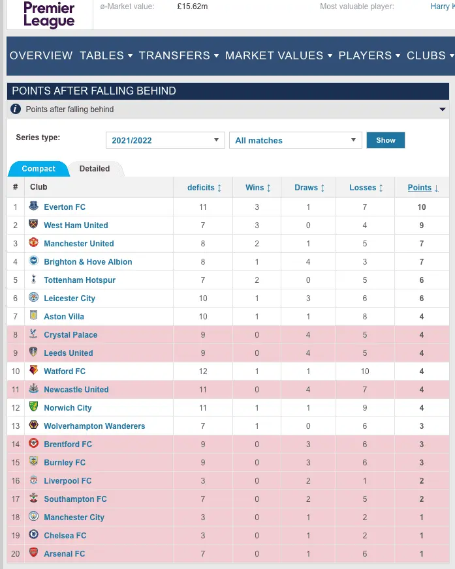
Task: Click the West Ham United crest icon
Action: [33, 225]
